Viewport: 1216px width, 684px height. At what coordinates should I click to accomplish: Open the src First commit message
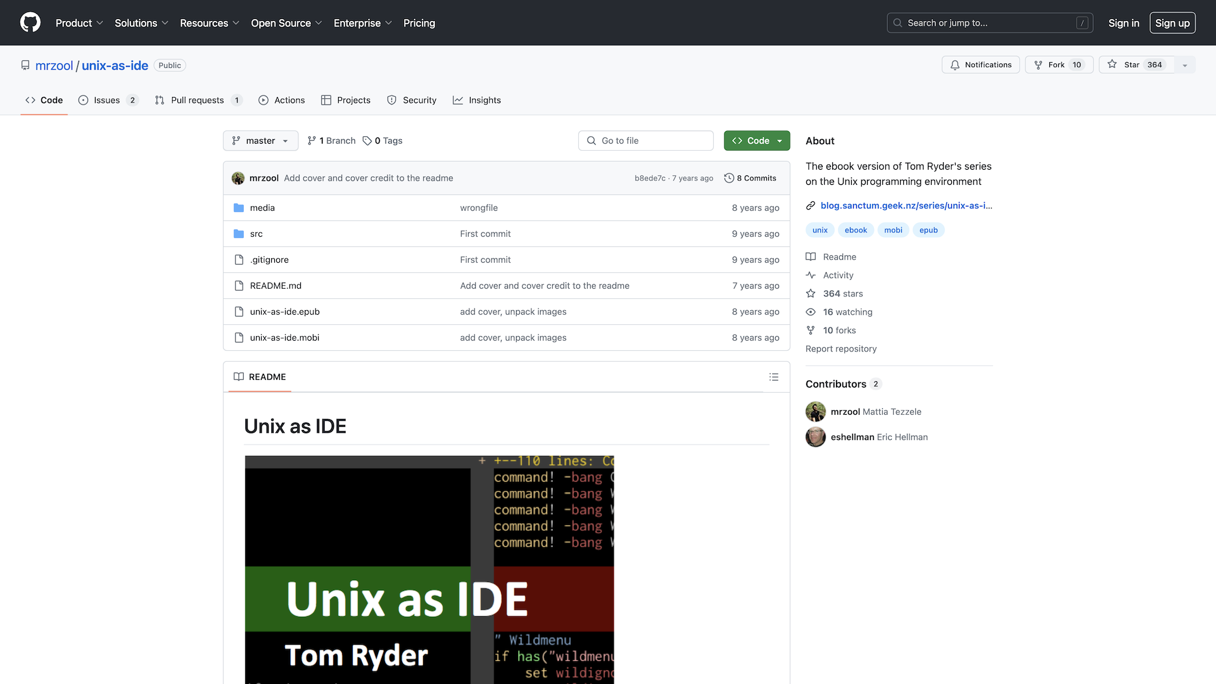point(485,234)
